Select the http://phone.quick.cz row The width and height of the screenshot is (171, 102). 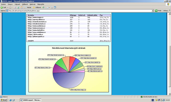(x=68, y=37)
